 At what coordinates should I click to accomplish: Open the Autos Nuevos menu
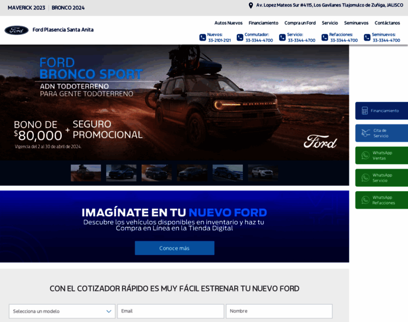click(x=228, y=23)
